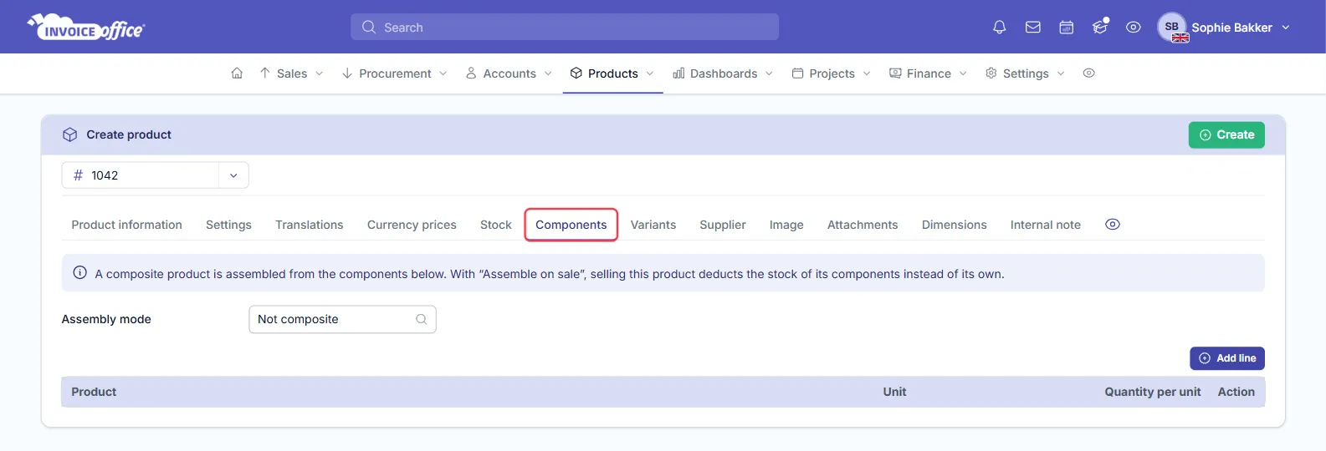This screenshot has width=1326, height=451.
Task: Switch to Dimensions tab
Action: 955,225
